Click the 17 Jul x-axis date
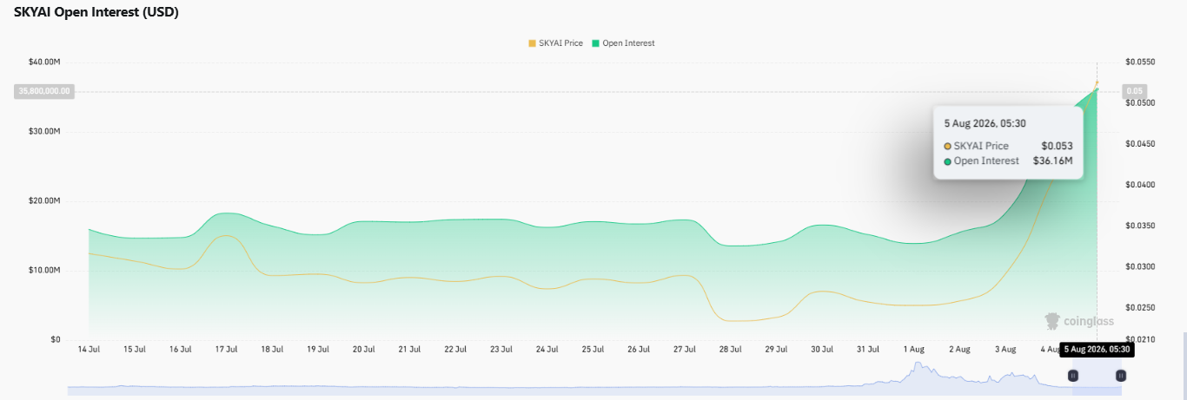This screenshot has width=1187, height=400. tap(226, 349)
